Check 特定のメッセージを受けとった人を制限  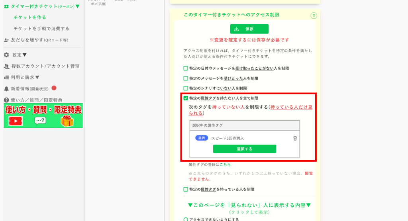click(x=186, y=78)
